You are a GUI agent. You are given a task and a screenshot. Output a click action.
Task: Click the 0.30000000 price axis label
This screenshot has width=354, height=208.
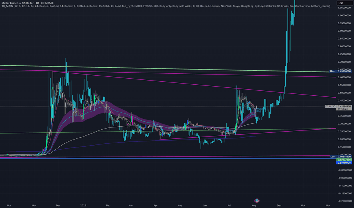[x=344, y=124]
